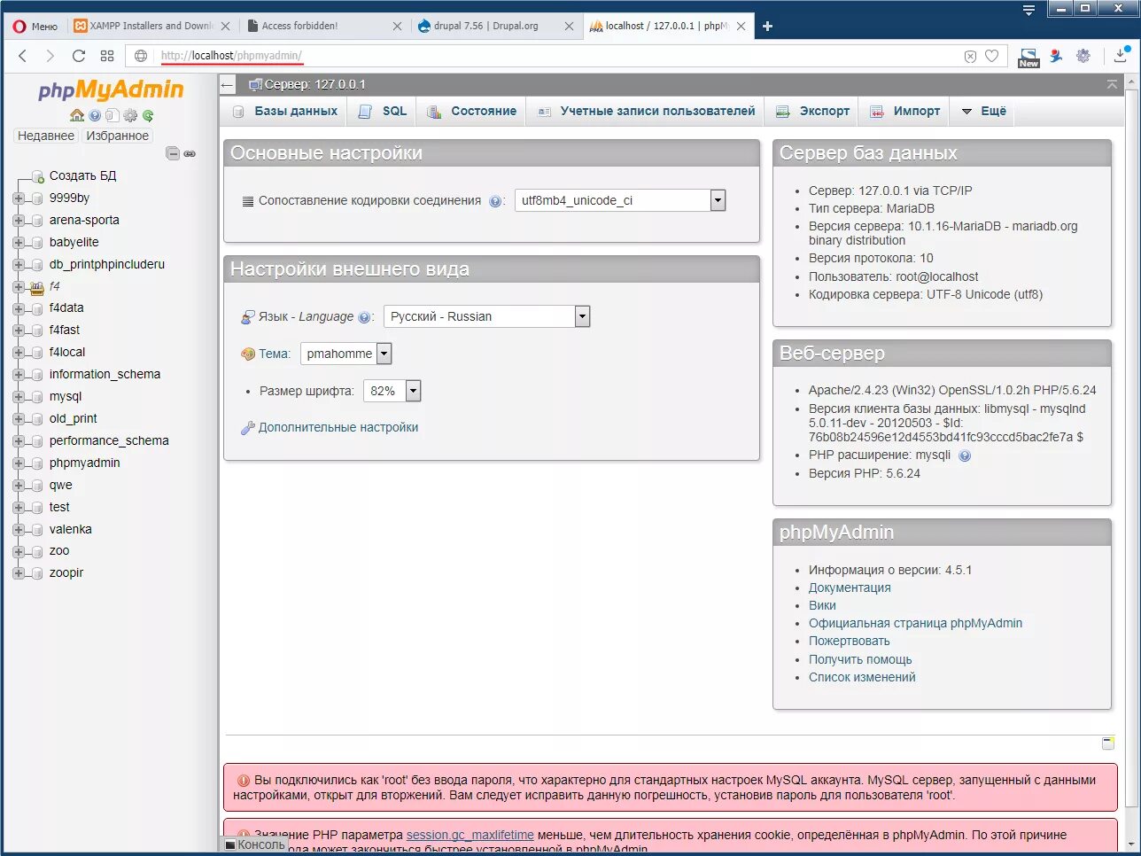Select the babyelite database in tree

[74, 242]
